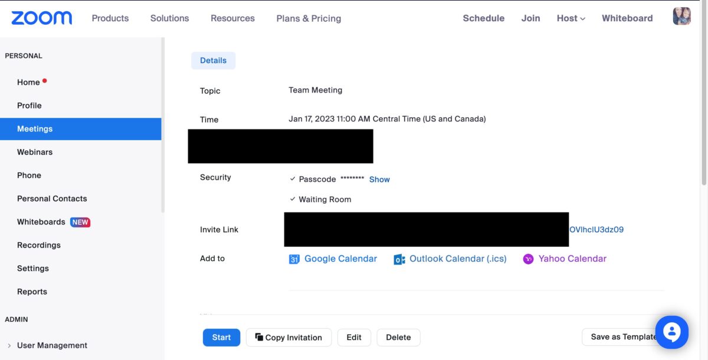The width and height of the screenshot is (708, 360).
Task: Click the Security label
Action: [x=215, y=177]
